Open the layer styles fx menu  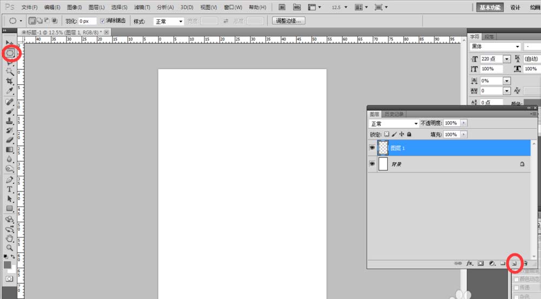(x=470, y=263)
